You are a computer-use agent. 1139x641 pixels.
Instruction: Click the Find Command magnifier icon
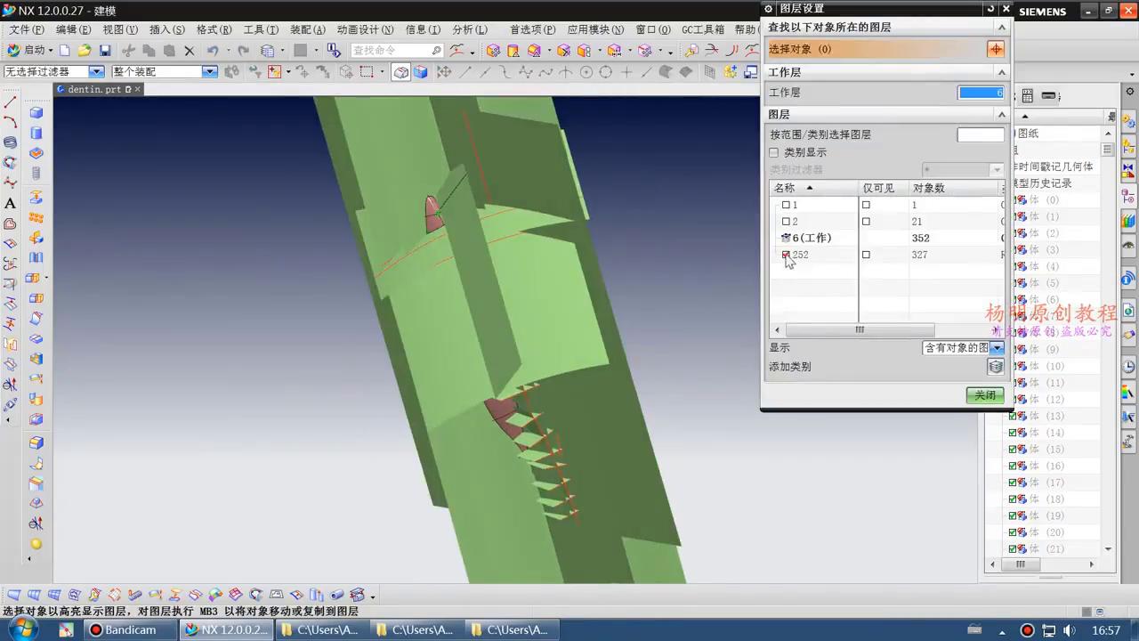click(435, 50)
